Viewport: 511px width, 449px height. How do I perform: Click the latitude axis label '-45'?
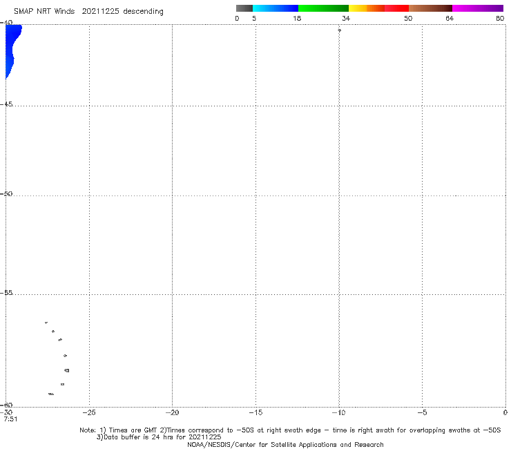[6, 104]
